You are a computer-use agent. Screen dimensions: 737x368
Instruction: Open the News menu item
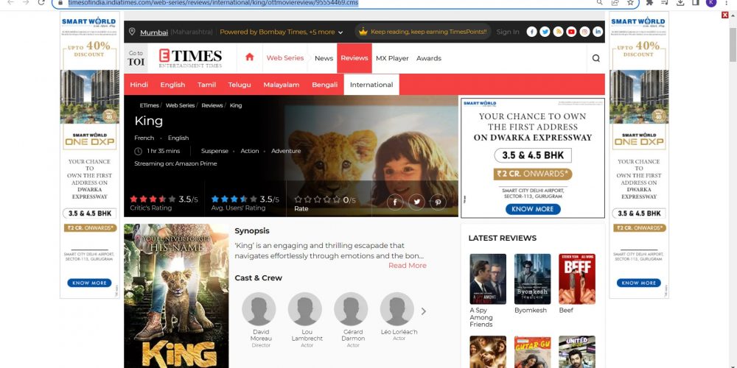point(324,58)
